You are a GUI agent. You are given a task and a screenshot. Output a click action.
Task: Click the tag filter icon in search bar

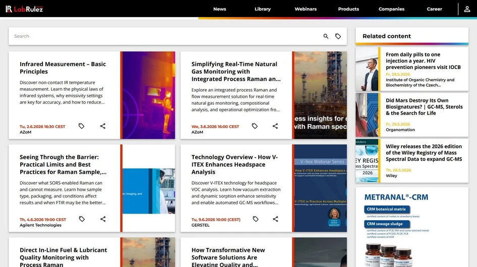pyautogui.click(x=338, y=36)
